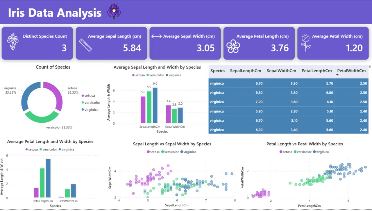Screen dimensions: 372x211
Task: Click the setosa sepal length bar labeled 5.0
Action: [x=143, y=110]
